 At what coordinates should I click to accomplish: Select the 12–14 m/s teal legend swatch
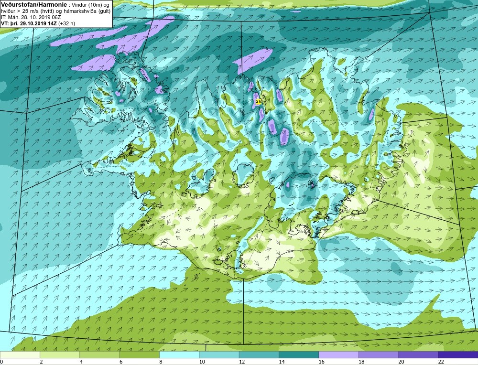(x=259, y=354)
